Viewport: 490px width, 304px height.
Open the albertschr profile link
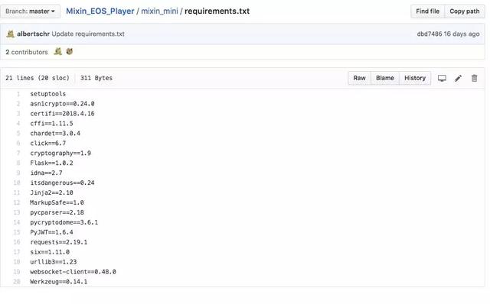pyautogui.click(x=33, y=34)
